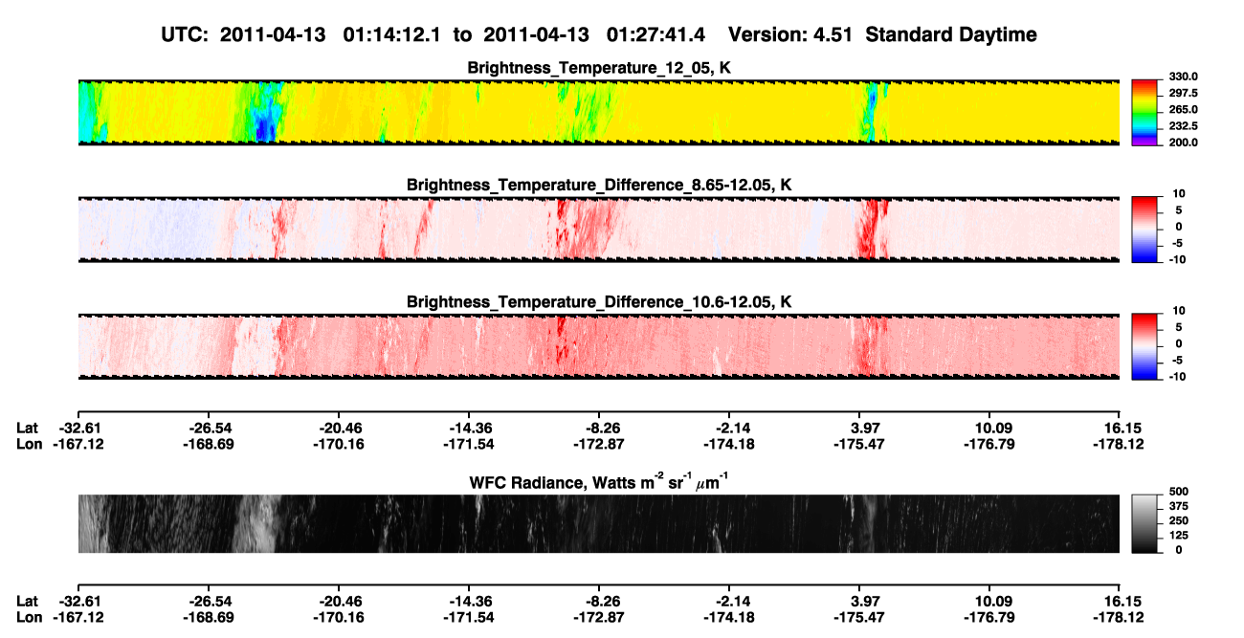Click the 125 tick on WFC colorbar
This screenshot has width=1244, height=638.
pyautogui.click(x=1180, y=535)
